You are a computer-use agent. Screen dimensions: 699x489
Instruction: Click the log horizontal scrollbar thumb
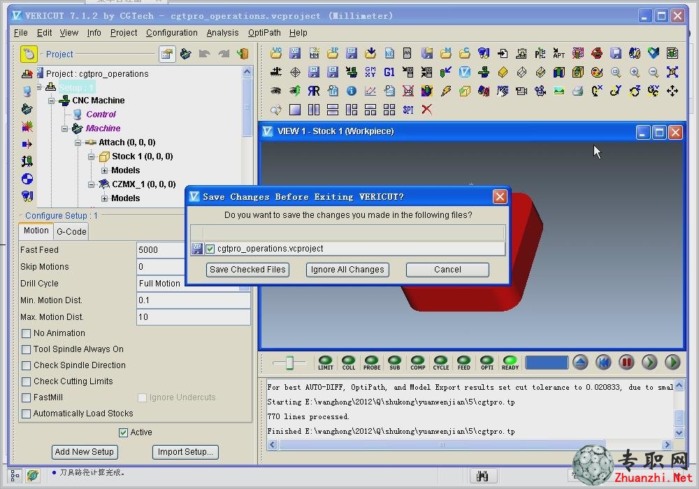441,444
